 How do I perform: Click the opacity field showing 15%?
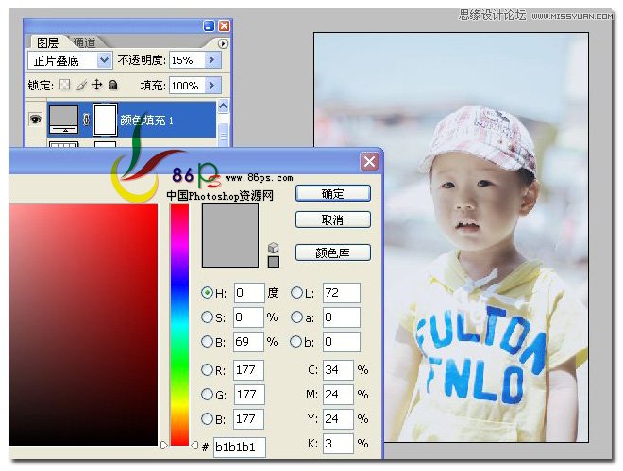187,60
